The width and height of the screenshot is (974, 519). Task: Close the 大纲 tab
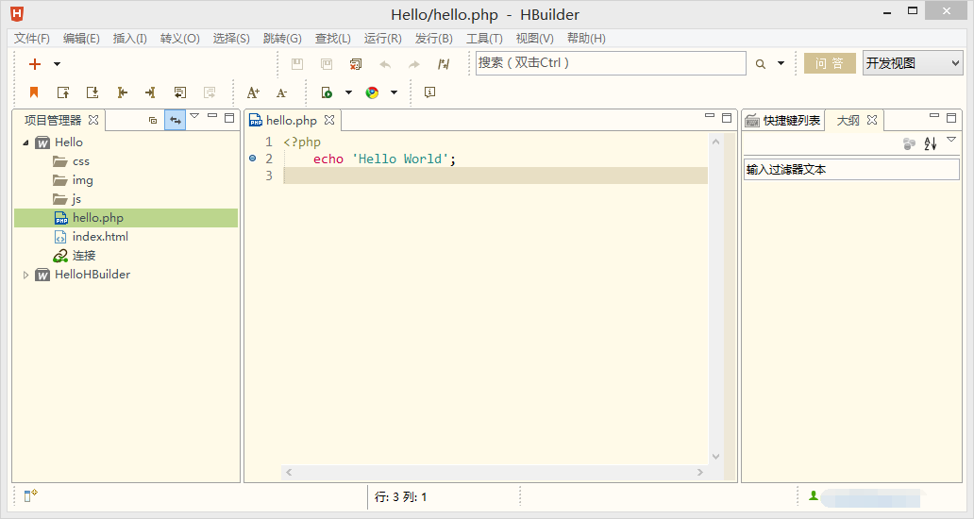point(872,120)
